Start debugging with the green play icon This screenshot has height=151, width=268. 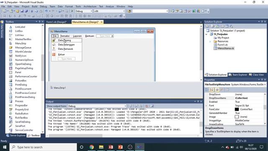(72, 11)
